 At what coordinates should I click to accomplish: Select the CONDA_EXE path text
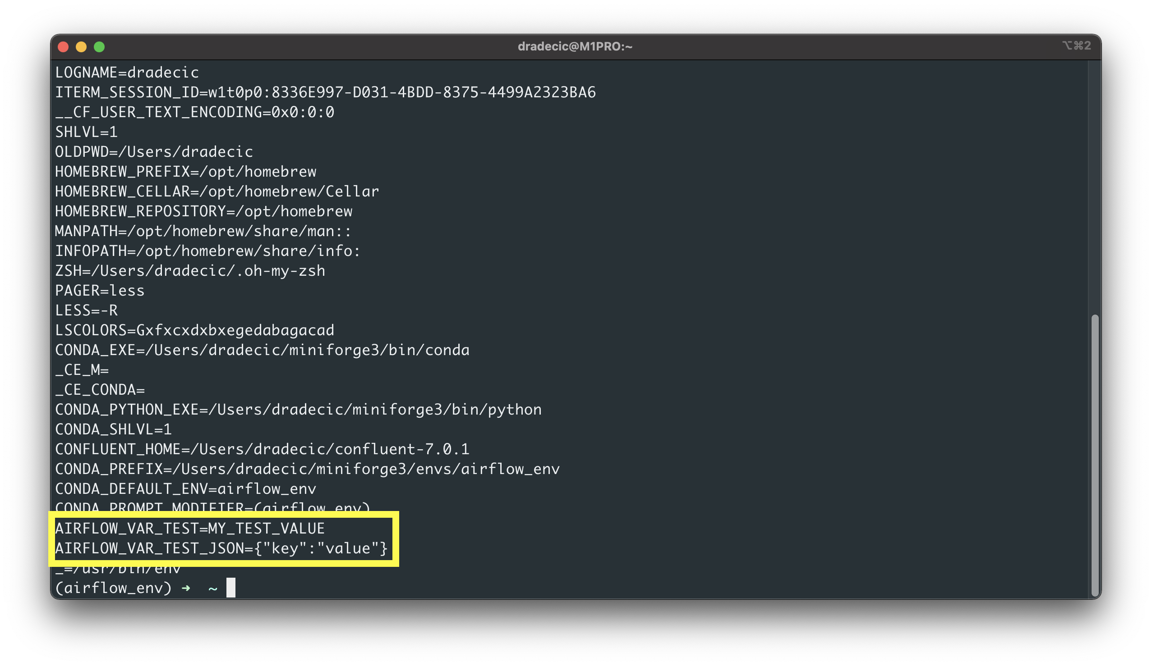pos(262,350)
